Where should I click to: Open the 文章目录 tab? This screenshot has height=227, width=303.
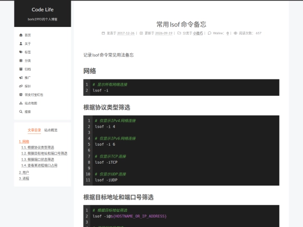pos(34,130)
